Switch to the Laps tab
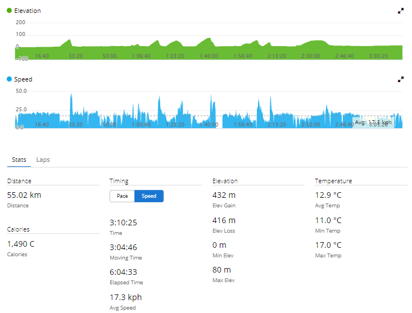 [43, 160]
